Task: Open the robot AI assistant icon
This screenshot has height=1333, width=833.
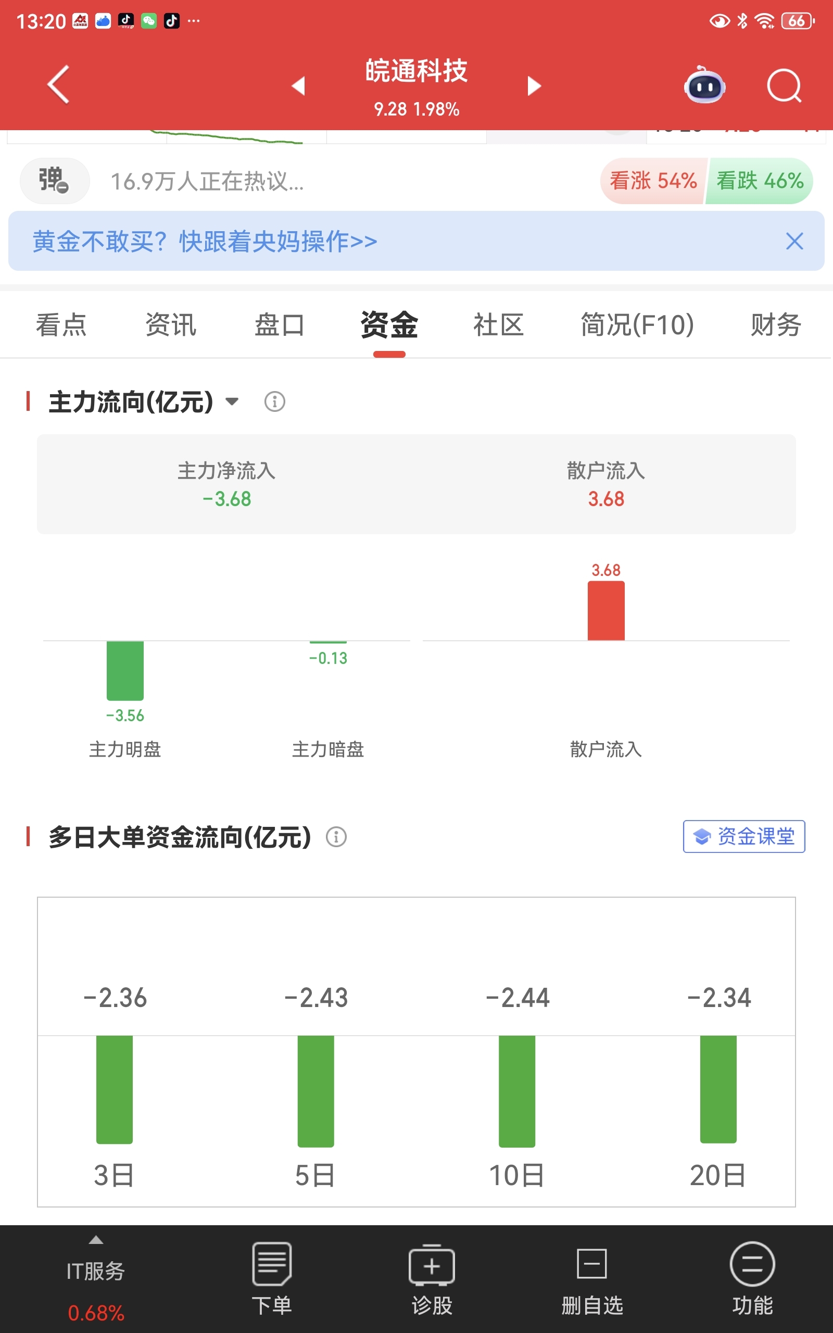Action: click(x=704, y=85)
